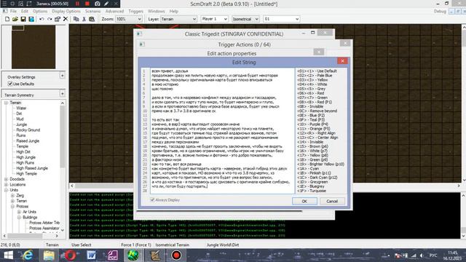This screenshot has width=466, height=262.
Task: Select the <12> Right Align code
Action: click(316, 133)
